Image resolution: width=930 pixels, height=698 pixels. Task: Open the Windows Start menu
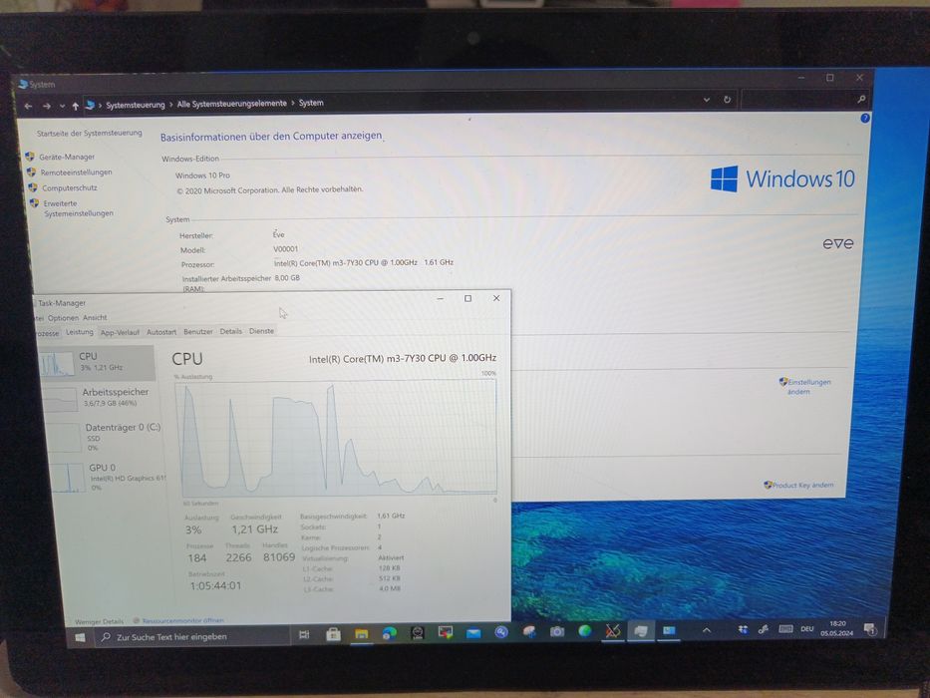coord(81,637)
